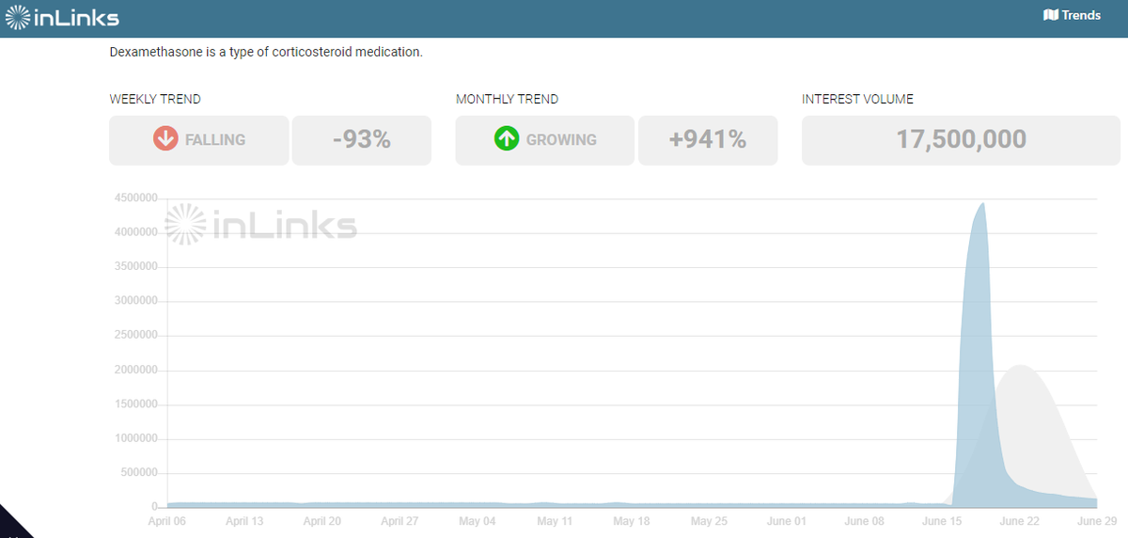This screenshot has width=1128, height=538.
Task: Click the 17,500,000 interest volume box
Action: coord(961,140)
